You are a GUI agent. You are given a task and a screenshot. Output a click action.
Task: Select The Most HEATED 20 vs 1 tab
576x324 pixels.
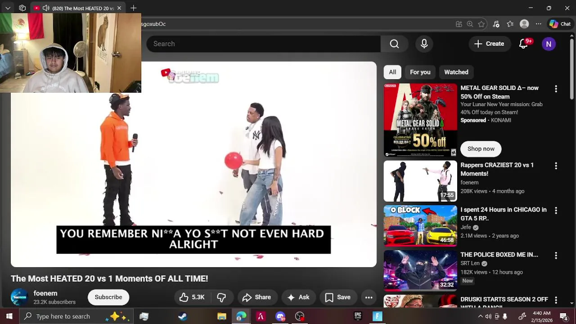(x=78, y=8)
